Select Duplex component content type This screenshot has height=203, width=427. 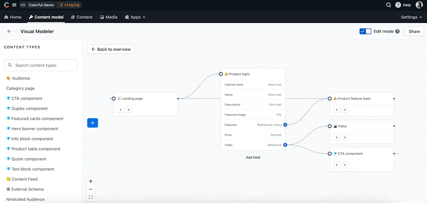[x=27, y=108]
